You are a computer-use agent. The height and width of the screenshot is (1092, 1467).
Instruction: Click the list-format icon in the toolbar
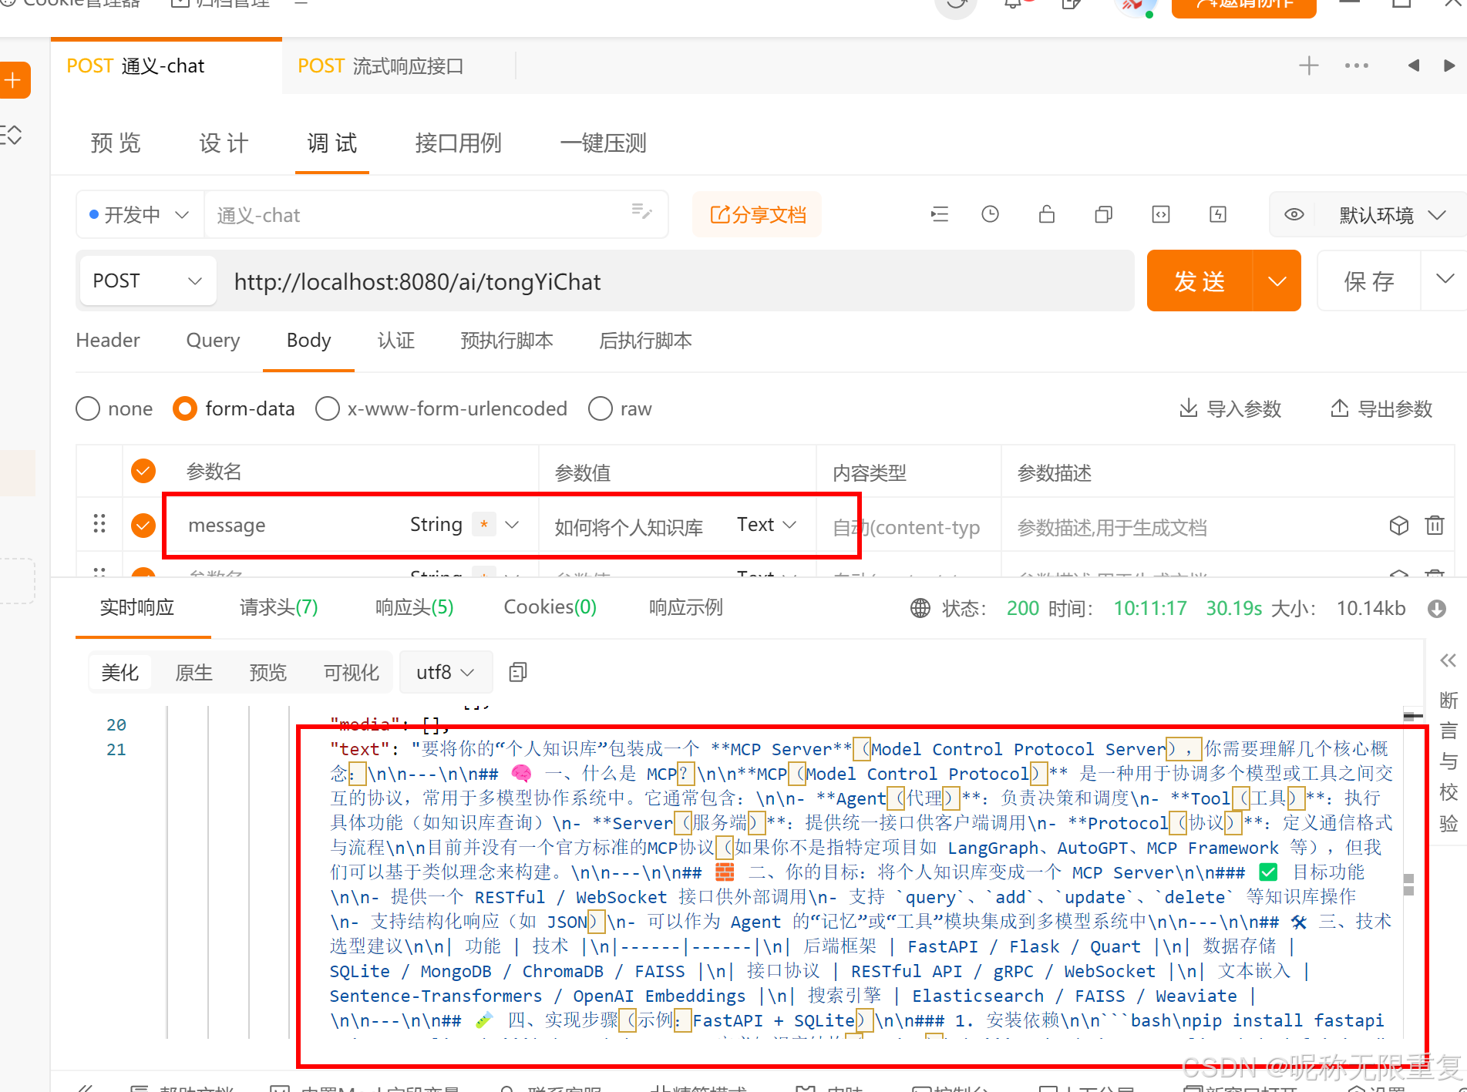939,214
